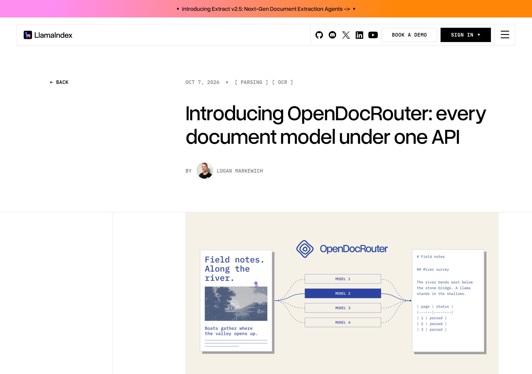This screenshot has width=532, height=374.
Task: Click the OpenDocRouter logo in illustration
Action: (x=342, y=249)
